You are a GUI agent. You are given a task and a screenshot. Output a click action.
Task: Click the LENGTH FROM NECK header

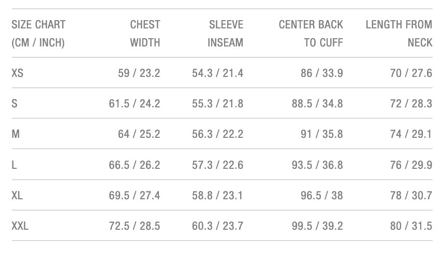[399, 34]
